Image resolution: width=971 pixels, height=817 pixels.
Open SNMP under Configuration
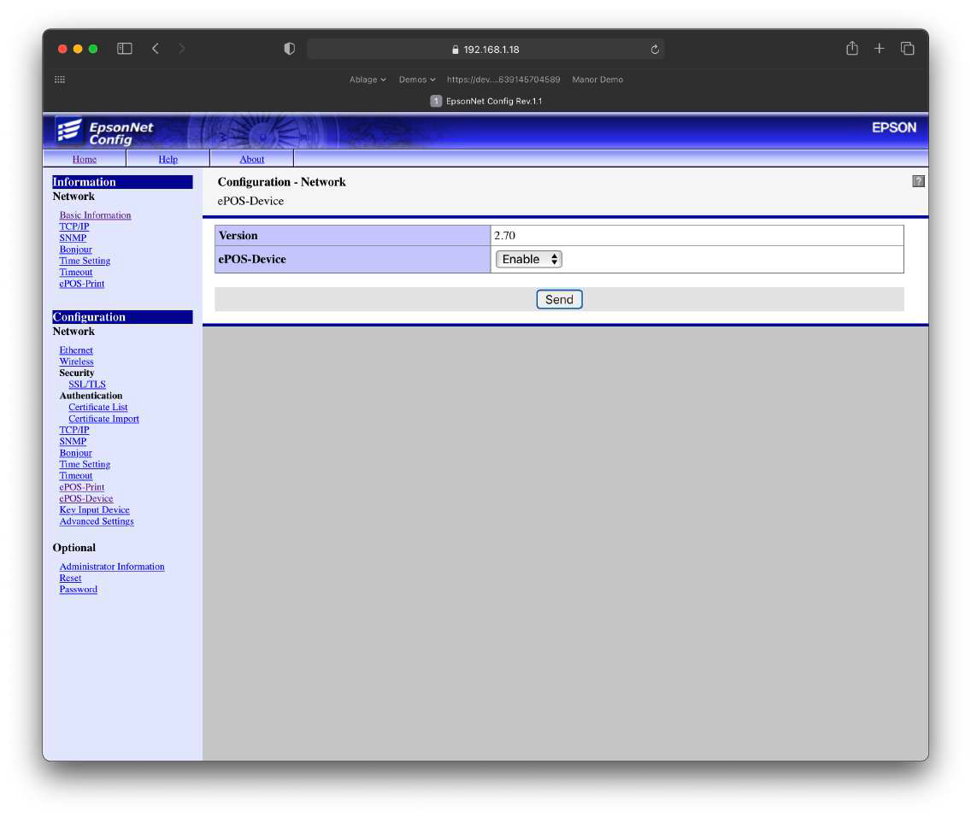pos(73,441)
